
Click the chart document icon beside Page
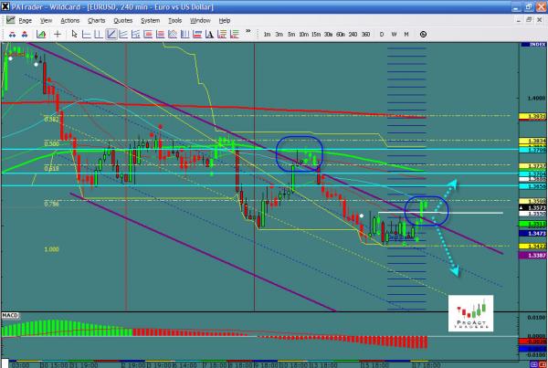coord(10,20)
